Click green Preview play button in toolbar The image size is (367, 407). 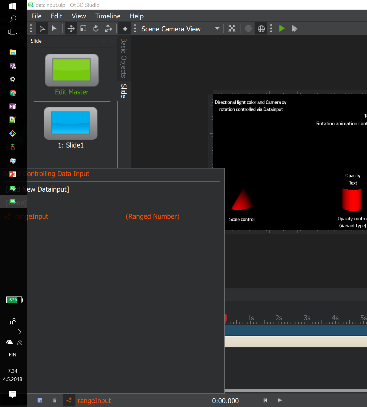click(282, 29)
